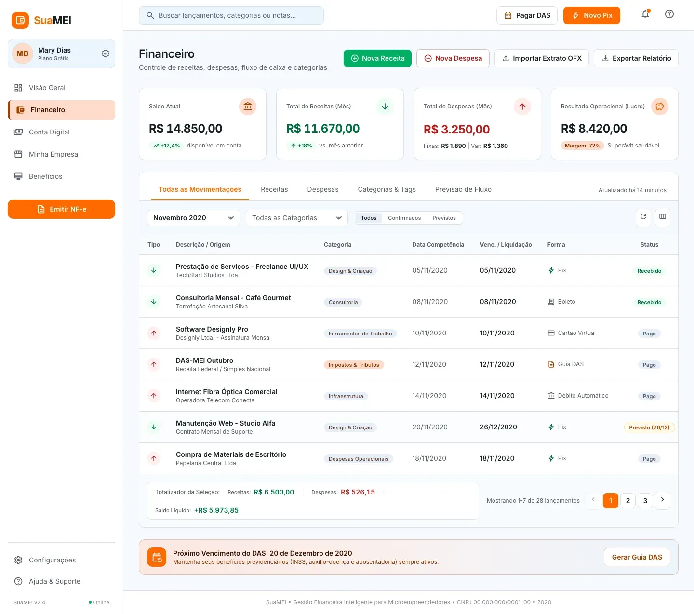Open the Categorias & Tags tab
The height and width of the screenshot is (614, 694).
387,189
